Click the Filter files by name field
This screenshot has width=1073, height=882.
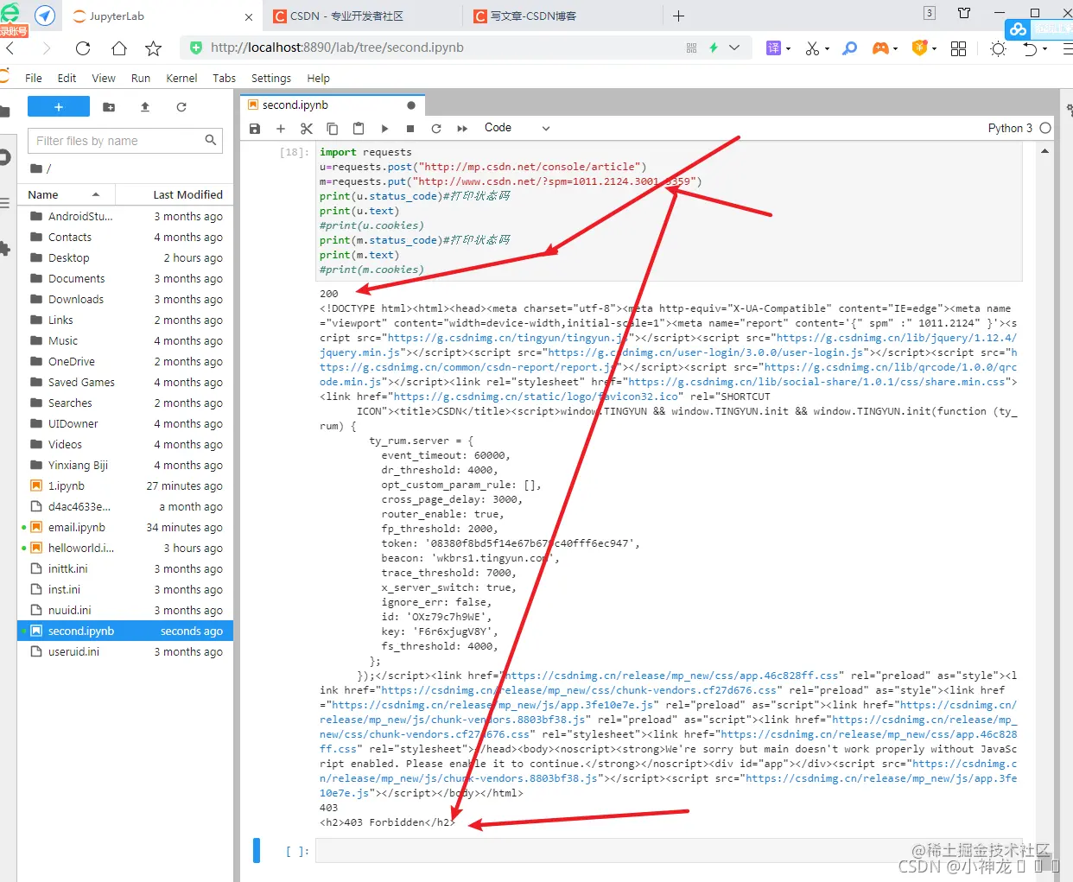(x=125, y=141)
